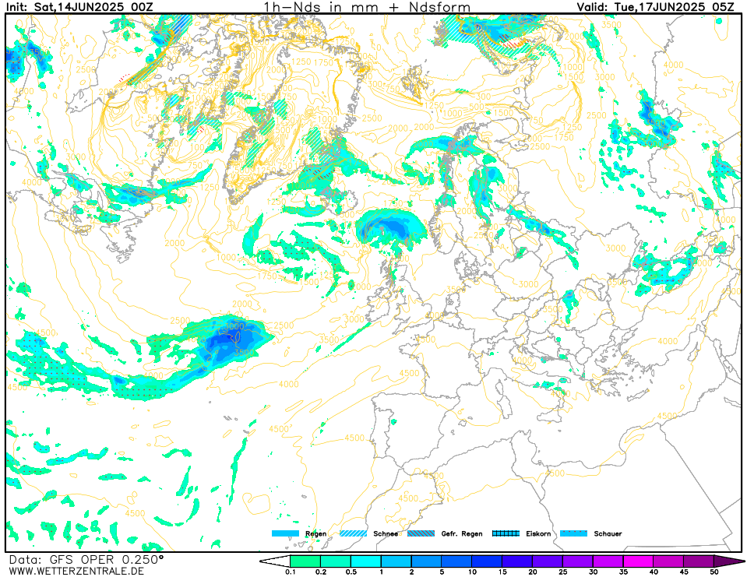Click scale segment between 40 and 45
Viewport: 747px width, 577px height.
tap(669, 561)
